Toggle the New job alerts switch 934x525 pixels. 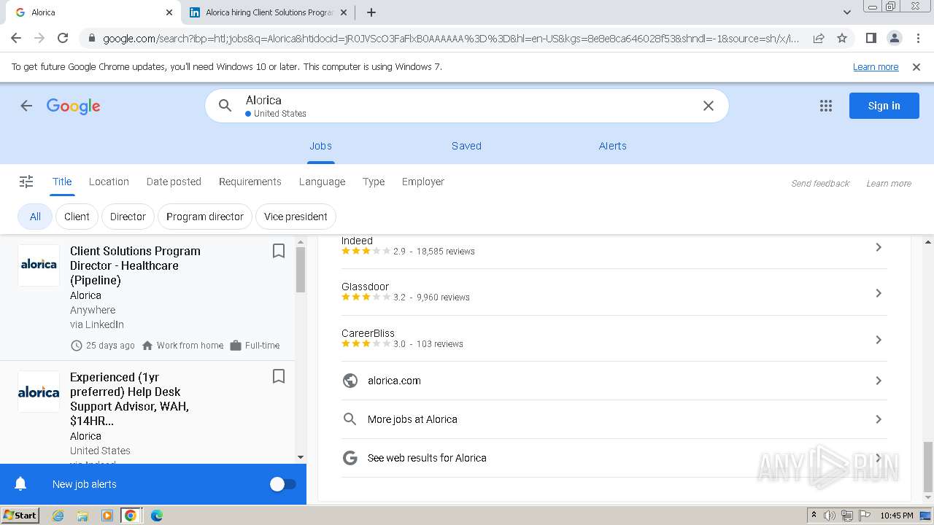click(282, 484)
